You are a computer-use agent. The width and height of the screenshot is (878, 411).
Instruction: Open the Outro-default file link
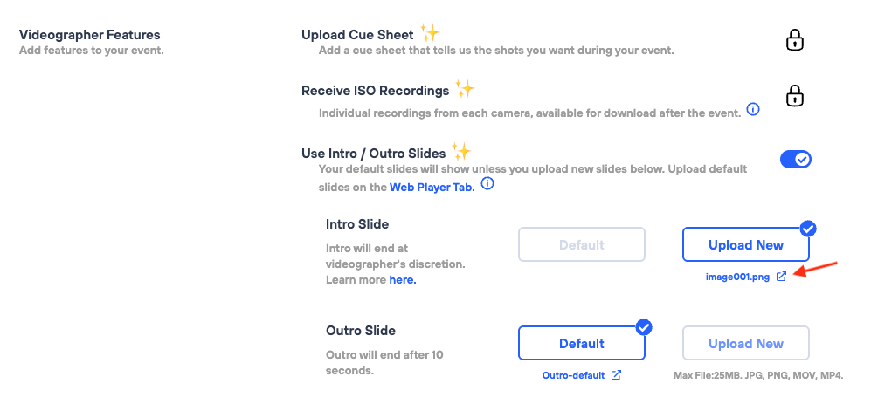point(573,375)
